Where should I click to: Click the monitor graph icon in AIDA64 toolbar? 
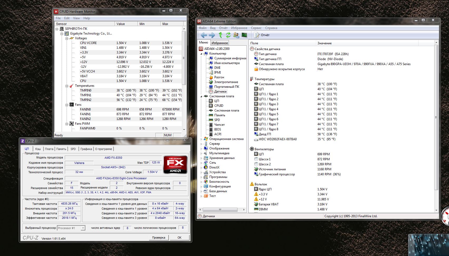244,35
